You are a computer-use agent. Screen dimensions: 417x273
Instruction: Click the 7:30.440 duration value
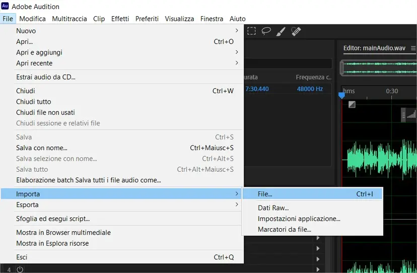[x=257, y=89]
